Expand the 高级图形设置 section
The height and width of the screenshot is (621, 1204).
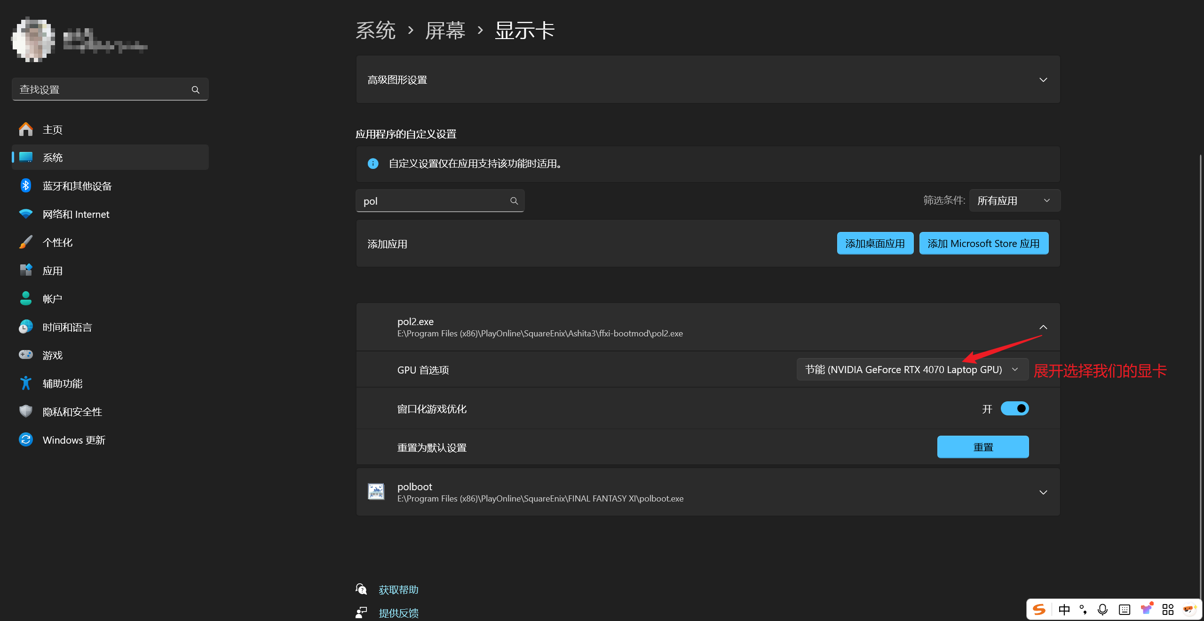1043,80
